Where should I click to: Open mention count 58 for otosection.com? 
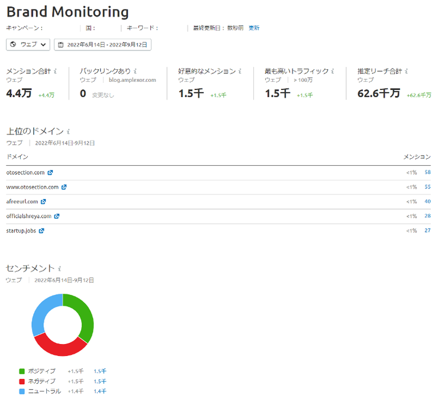427,172
